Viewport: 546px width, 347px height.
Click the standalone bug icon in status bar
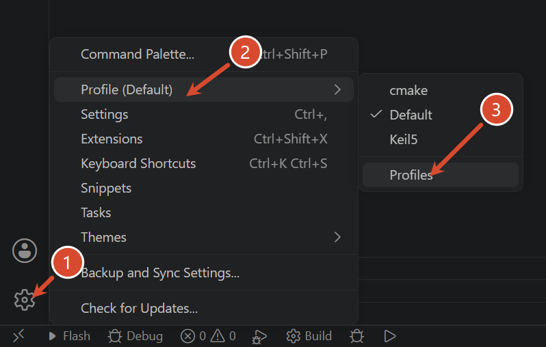(x=357, y=336)
